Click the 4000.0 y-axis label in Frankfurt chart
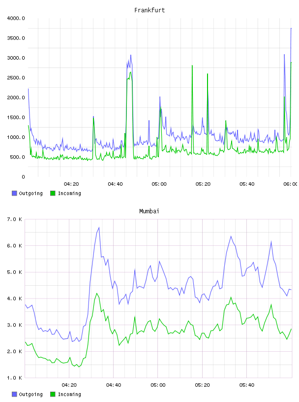 (16, 18)
